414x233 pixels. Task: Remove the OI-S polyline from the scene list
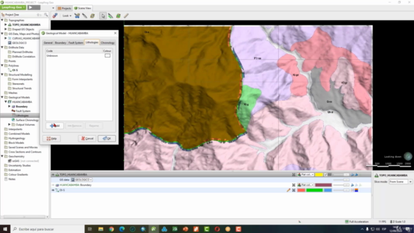click(294, 190)
